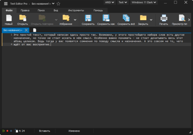Switch to the Файл ribbon tab

pos(9,10)
